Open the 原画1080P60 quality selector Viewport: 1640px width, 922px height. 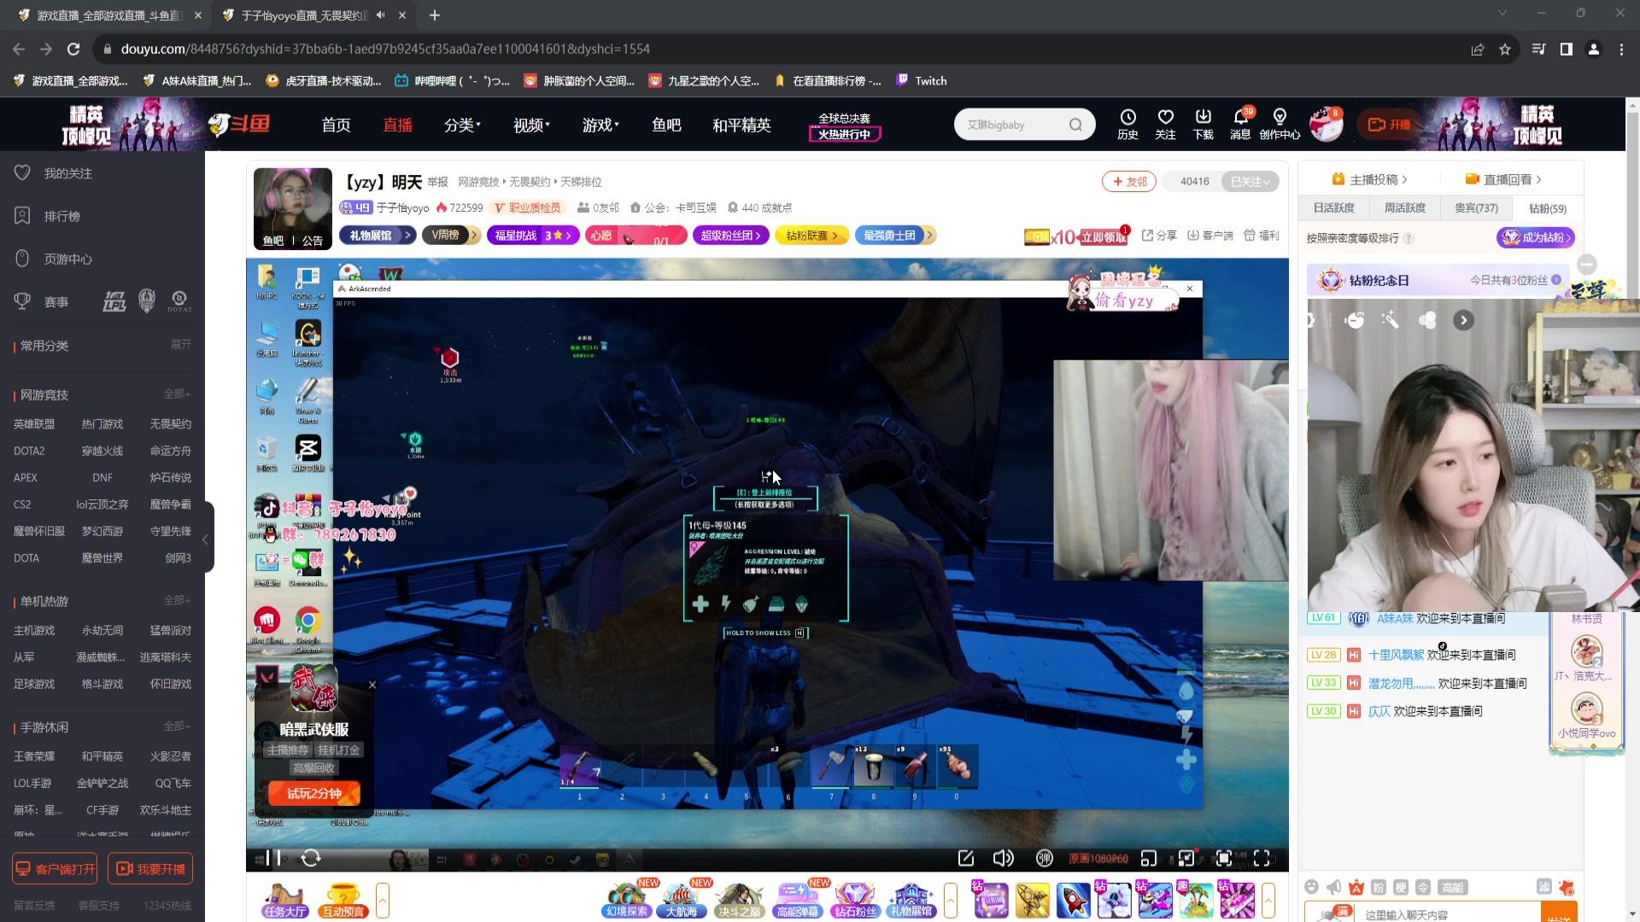tap(1098, 858)
